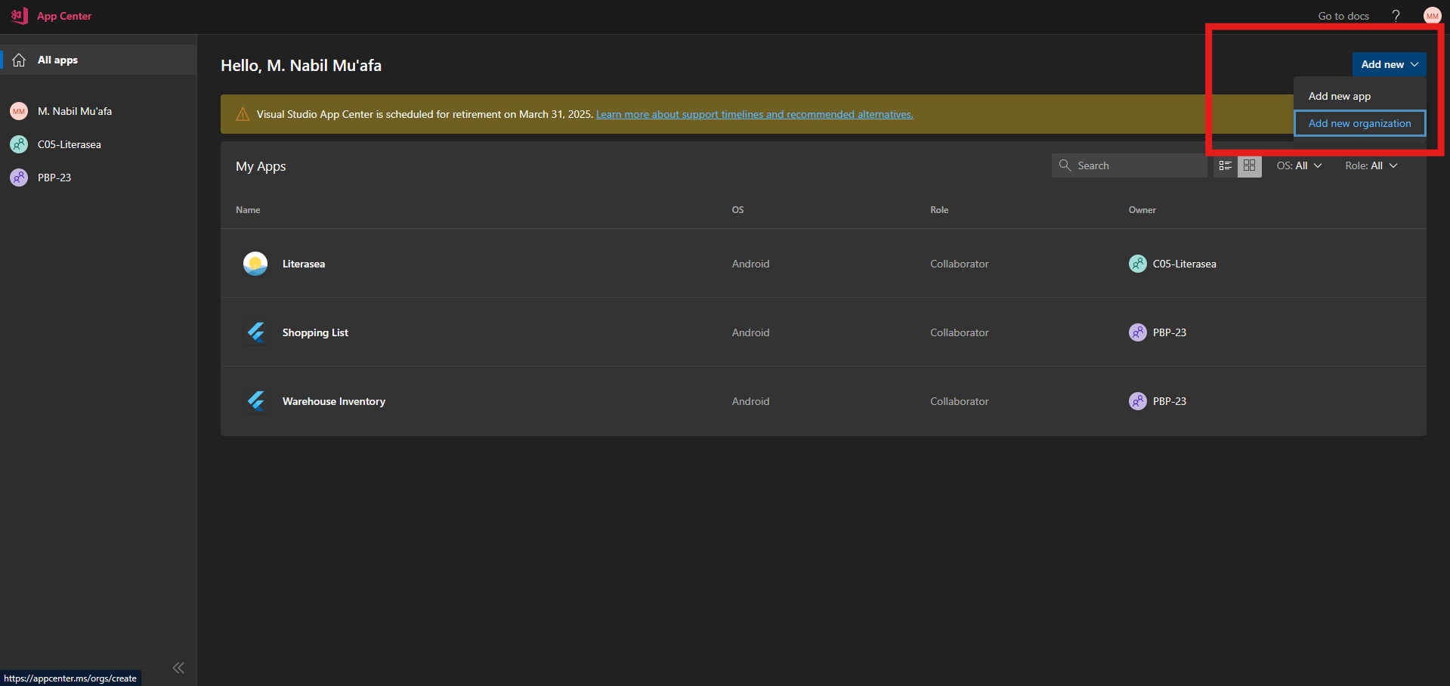Expand the OS: All filter dropdown
This screenshot has width=1450, height=686.
[1300, 165]
